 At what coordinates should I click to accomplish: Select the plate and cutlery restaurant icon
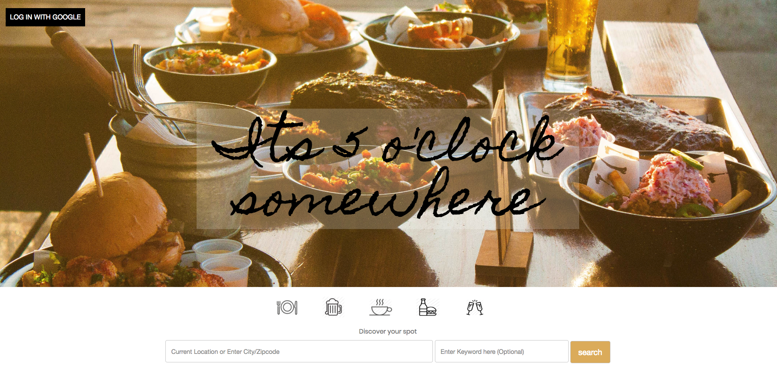(287, 307)
